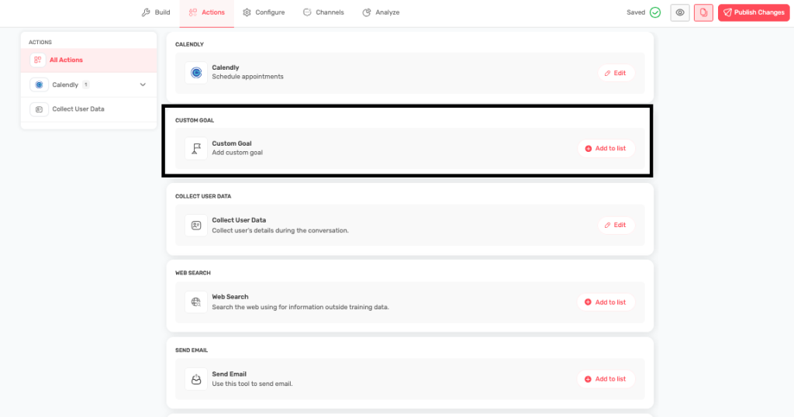This screenshot has height=417, width=794.
Task: Edit the Calendly action
Action: pos(616,74)
